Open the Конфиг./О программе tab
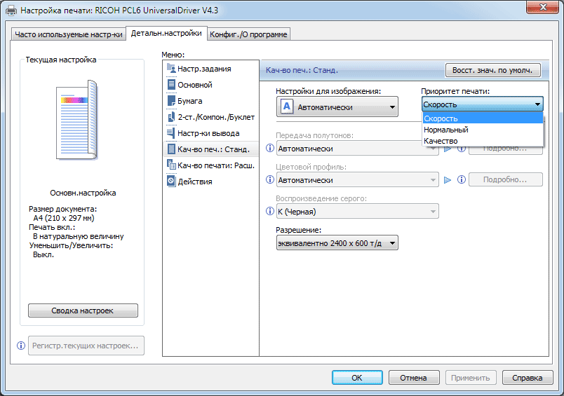This screenshot has height=396, width=564. click(x=249, y=34)
